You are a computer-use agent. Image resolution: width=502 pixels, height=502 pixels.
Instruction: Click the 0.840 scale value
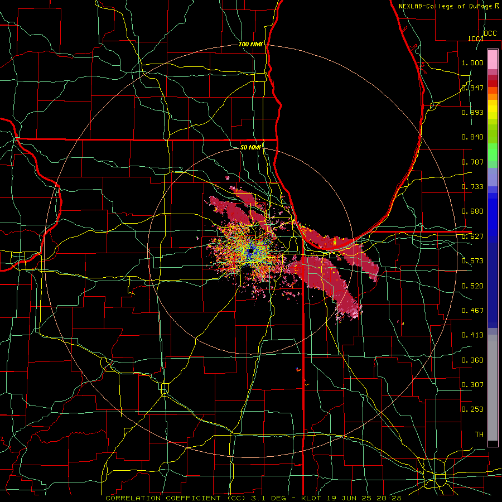click(x=472, y=137)
